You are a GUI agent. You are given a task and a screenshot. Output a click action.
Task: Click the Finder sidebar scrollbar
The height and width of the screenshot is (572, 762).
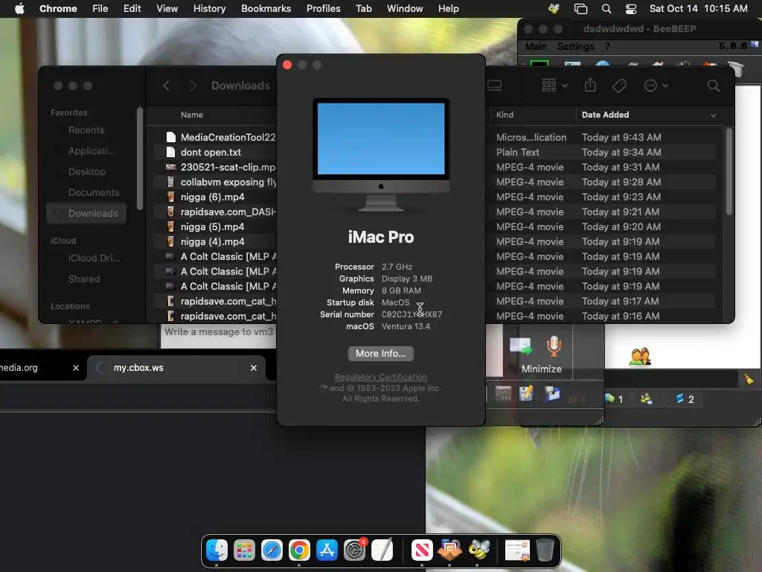click(x=140, y=158)
